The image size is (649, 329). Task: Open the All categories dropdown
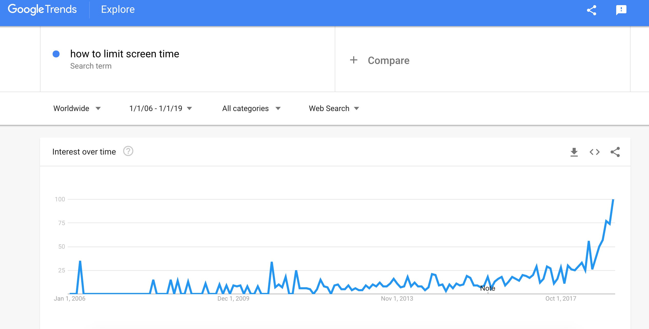[251, 108]
